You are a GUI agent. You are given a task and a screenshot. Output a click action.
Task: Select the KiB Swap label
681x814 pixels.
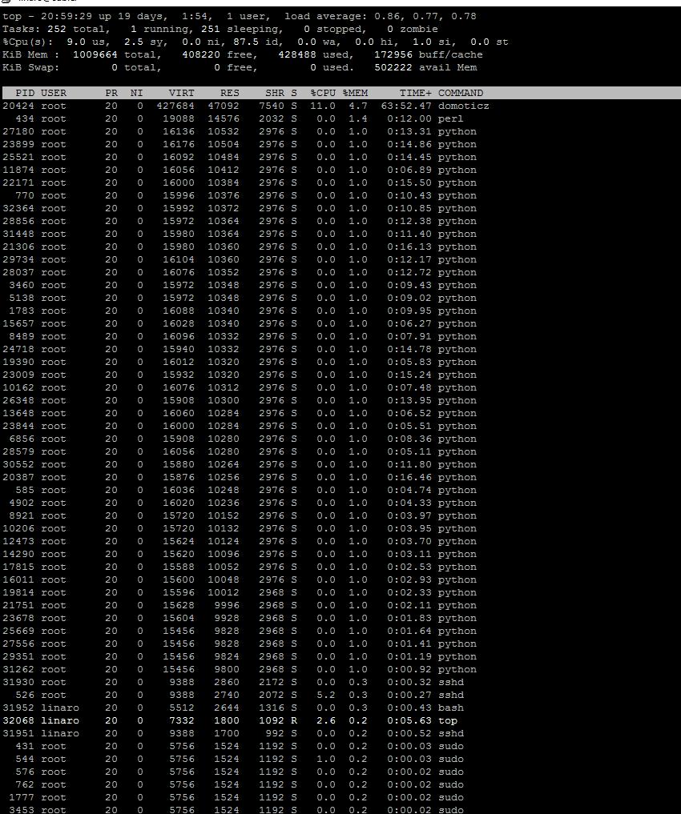[x=30, y=67]
